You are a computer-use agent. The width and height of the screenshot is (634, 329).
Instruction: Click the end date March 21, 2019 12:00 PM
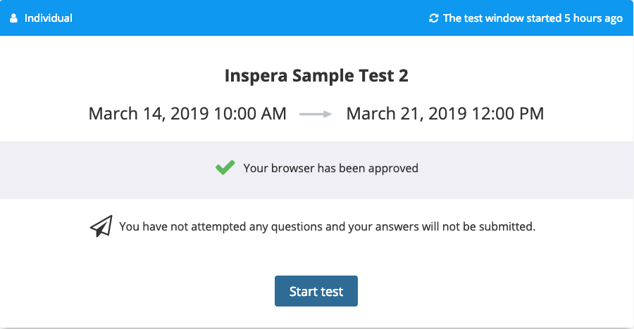(445, 114)
